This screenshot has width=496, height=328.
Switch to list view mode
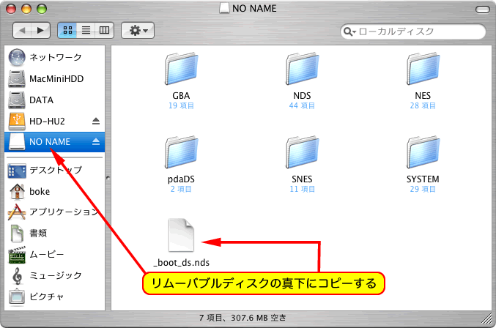tap(86, 30)
